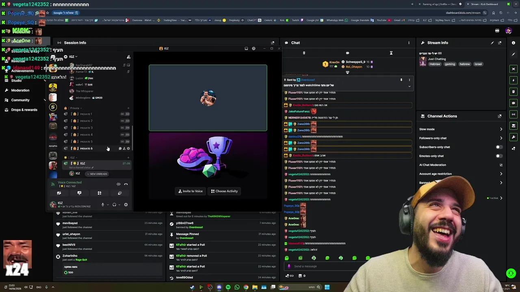
Task: Open Chat panel three-dot menu
Action: tap(409, 43)
